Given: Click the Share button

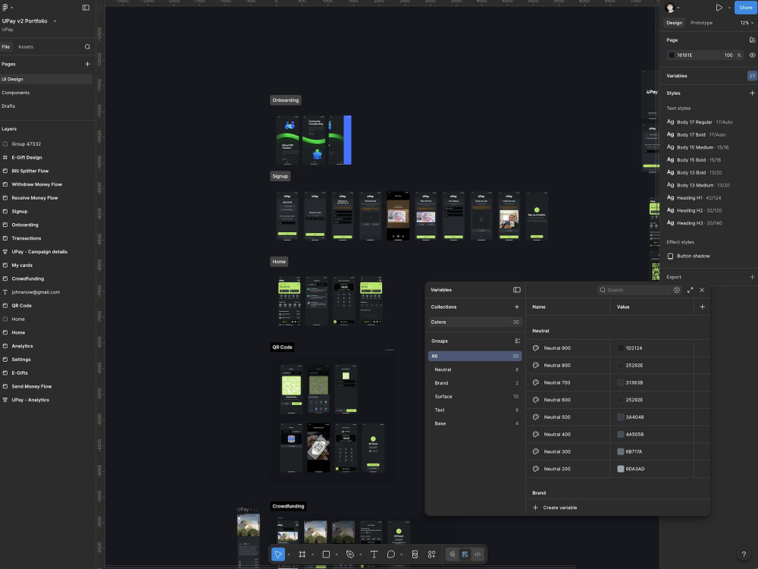Looking at the screenshot, I should click(x=745, y=8).
